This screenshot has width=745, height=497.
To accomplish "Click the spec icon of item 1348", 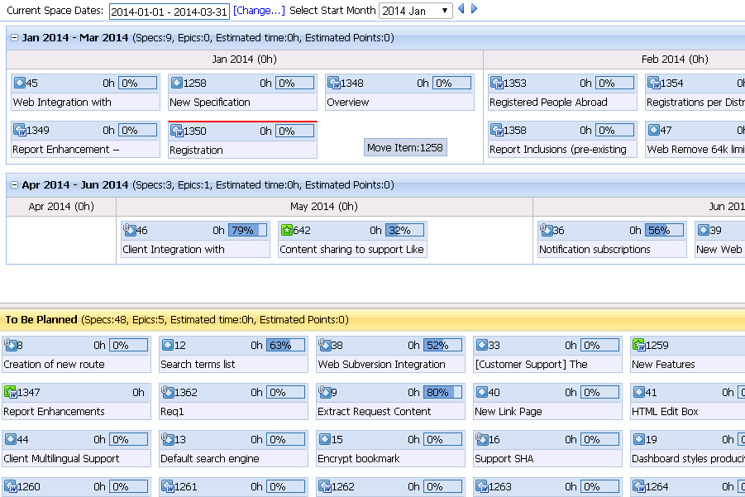I will tap(333, 83).
